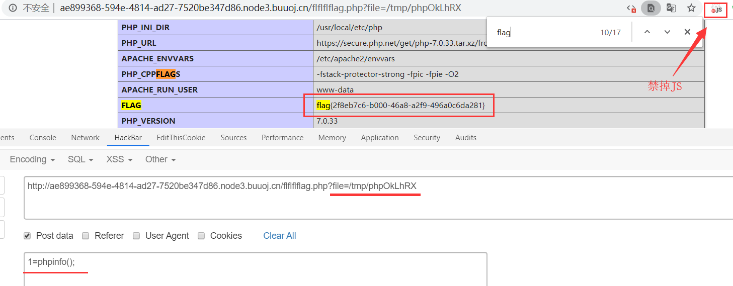
Task: Select the PHP_VERSION cell
Action: point(215,121)
